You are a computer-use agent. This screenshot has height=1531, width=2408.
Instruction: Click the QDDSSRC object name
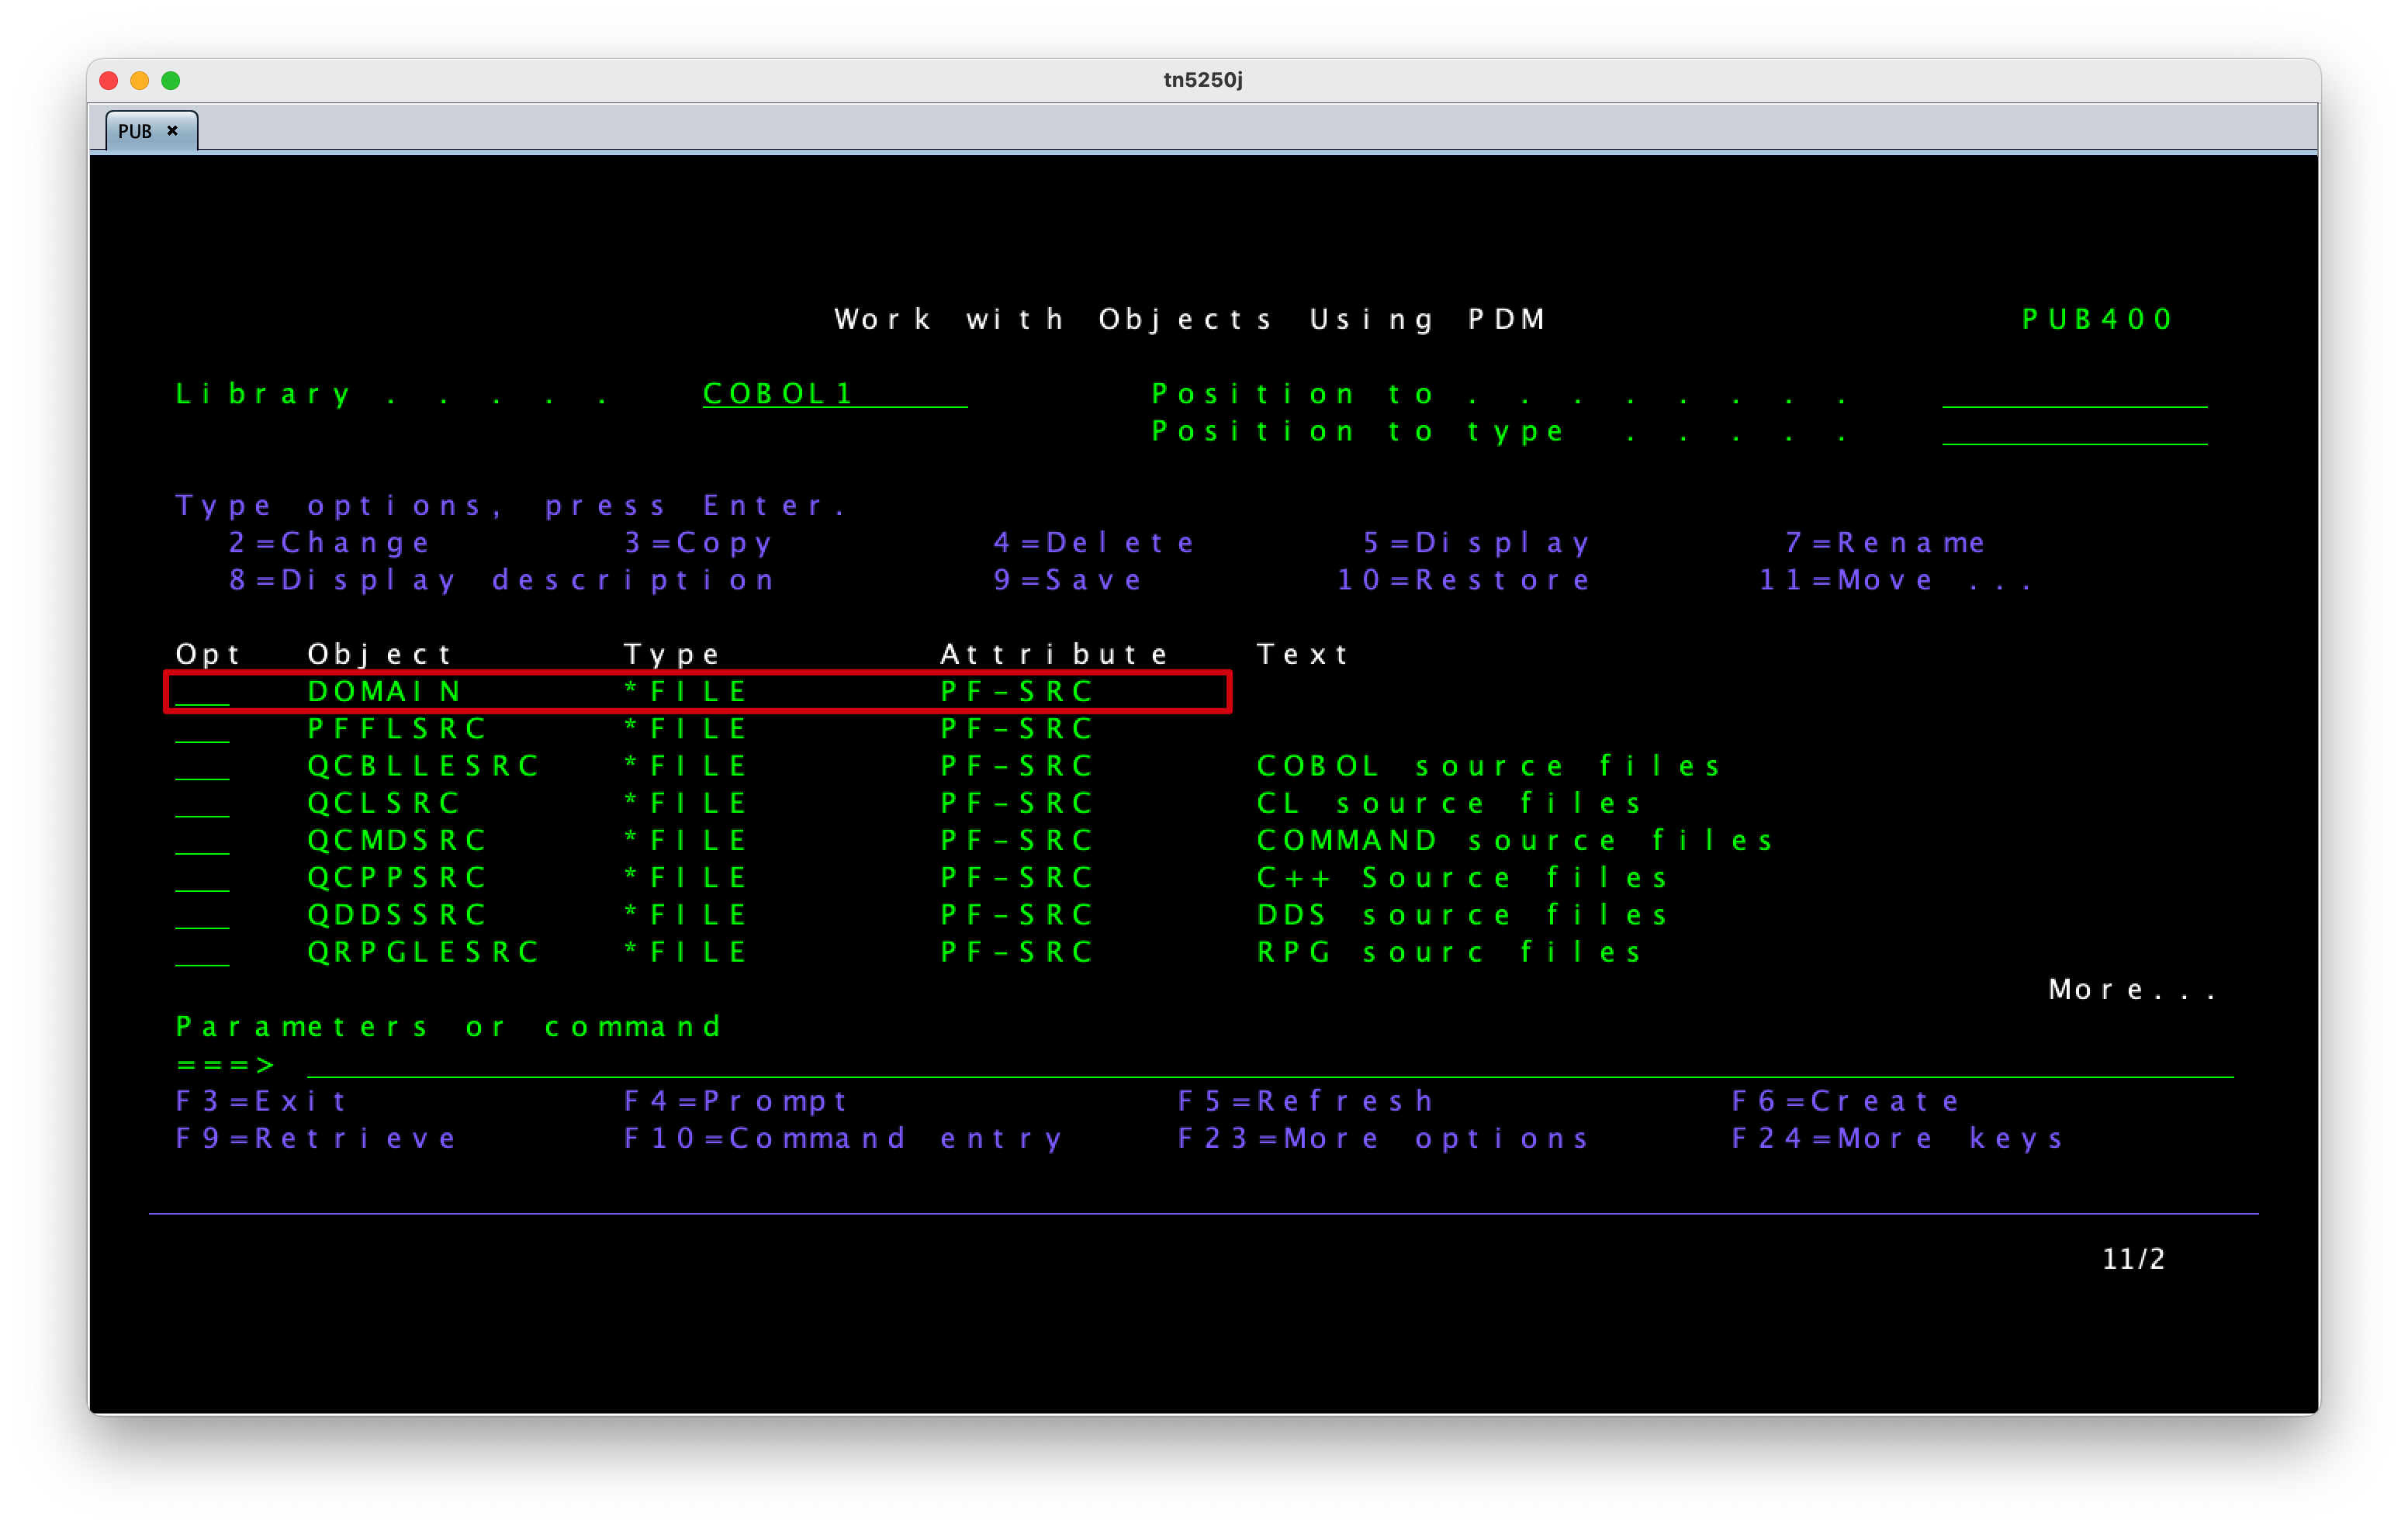tap(396, 914)
